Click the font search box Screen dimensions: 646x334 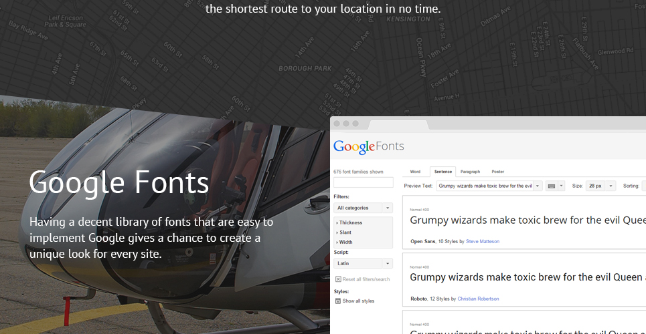[364, 182]
